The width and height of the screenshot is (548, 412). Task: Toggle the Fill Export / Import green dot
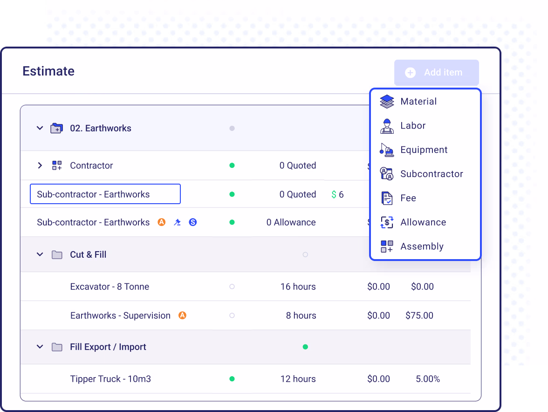306,347
